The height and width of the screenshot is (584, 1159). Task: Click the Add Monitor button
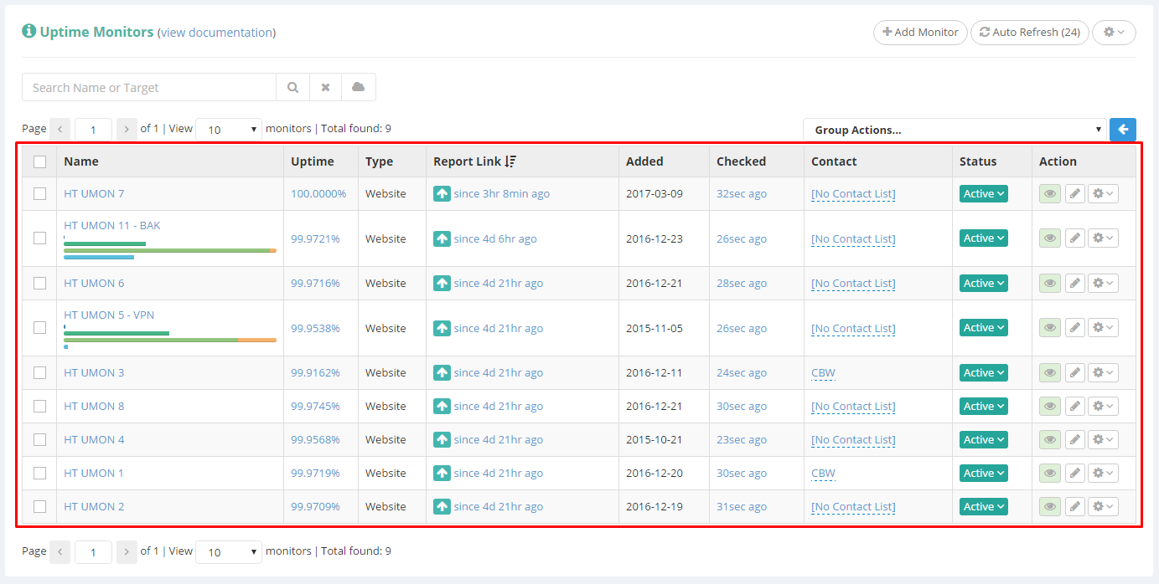[x=920, y=33]
